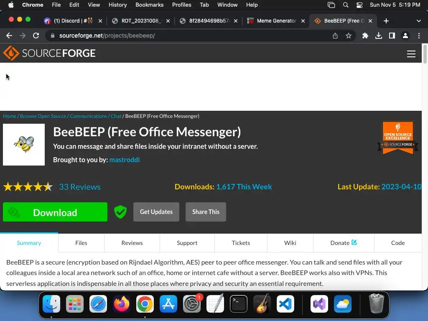Open Trash from the dock
The image size is (428, 321).
(377, 304)
